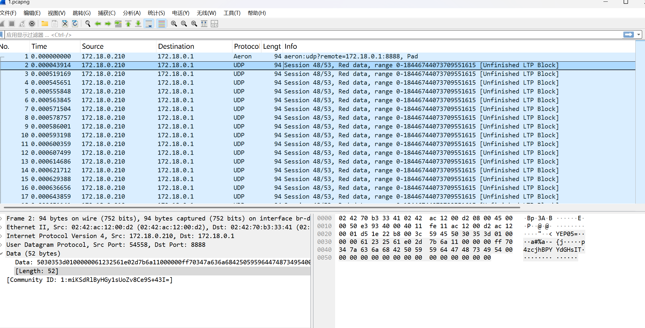
Task: Open the display filter history dropdown
Action: (x=639, y=35)
